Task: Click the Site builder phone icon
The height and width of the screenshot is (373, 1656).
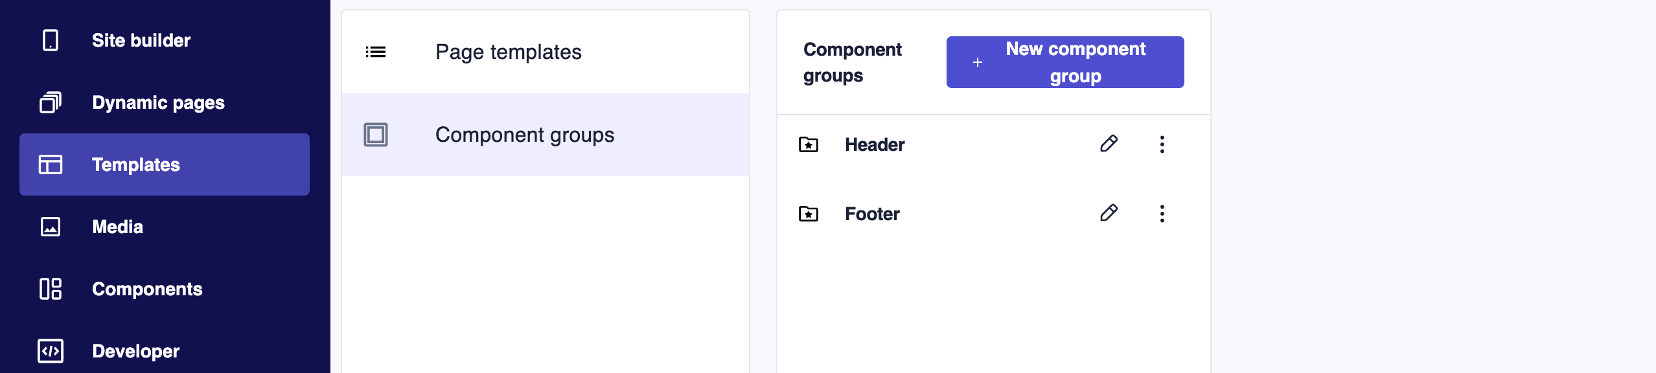Action: 51,40
